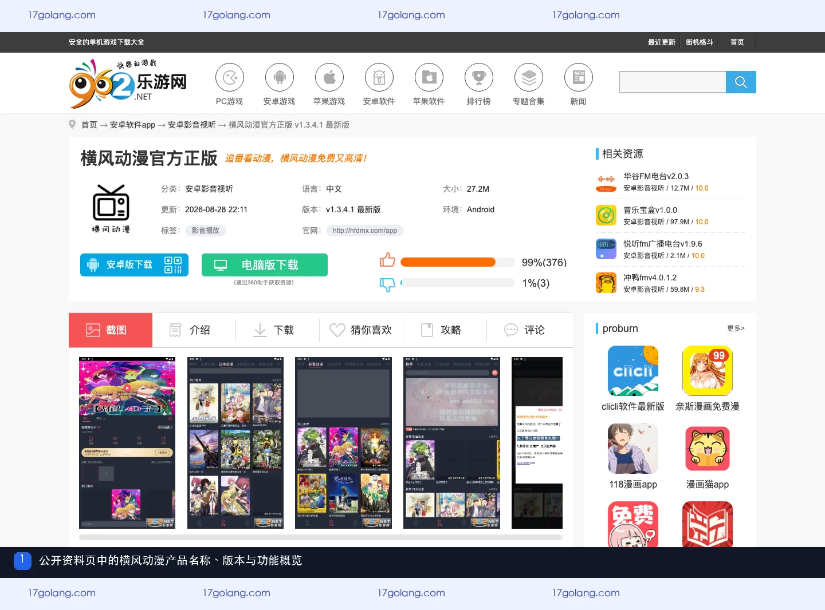Open the 排行榜 trophy ranking icon
This screenshot has height=610, width=825.
[479, 77]
